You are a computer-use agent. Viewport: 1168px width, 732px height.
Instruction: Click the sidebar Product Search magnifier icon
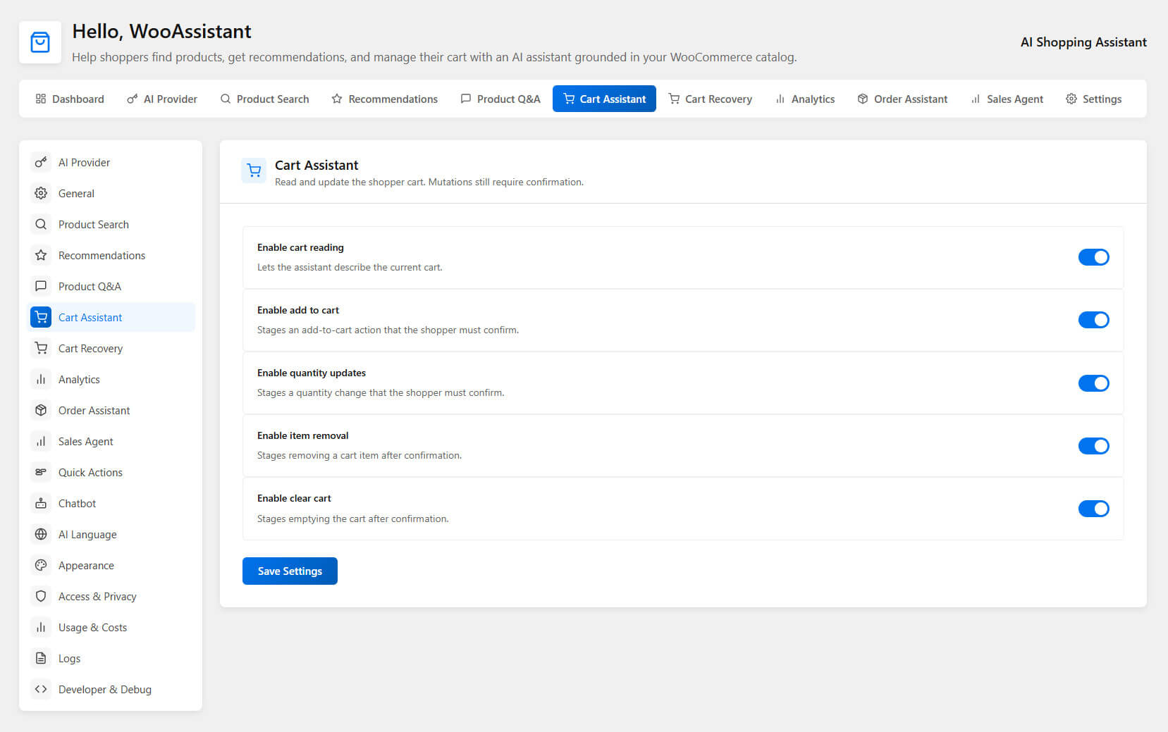[x=41, y=224]
